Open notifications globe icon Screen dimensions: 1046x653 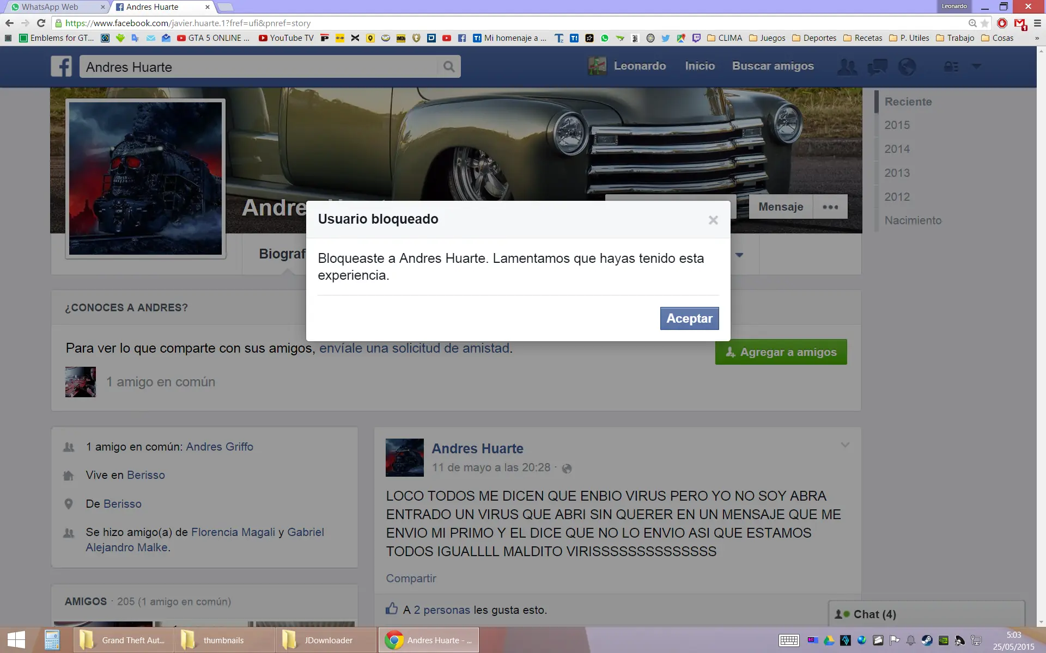[x=907, y=66]
